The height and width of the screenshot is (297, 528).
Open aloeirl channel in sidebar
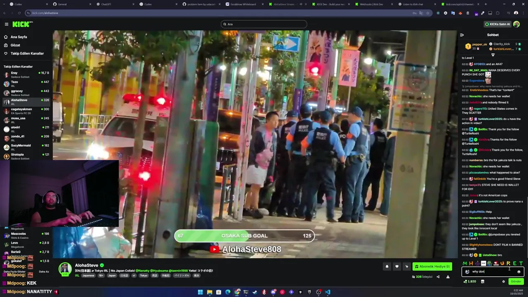click(26, 129)
